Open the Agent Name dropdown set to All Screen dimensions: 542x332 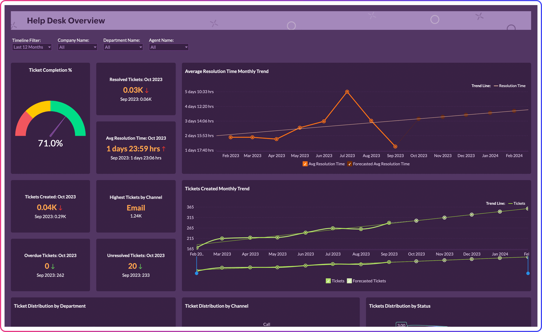click(x=168, y=47)
